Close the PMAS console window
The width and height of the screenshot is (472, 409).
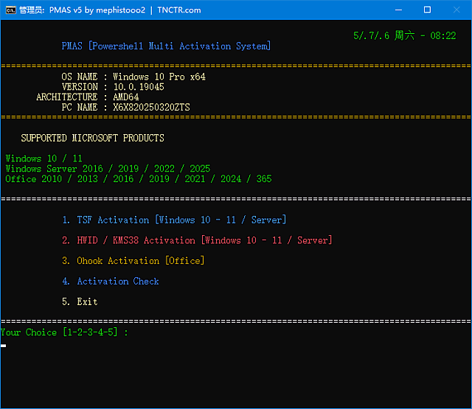pos(457,10)
